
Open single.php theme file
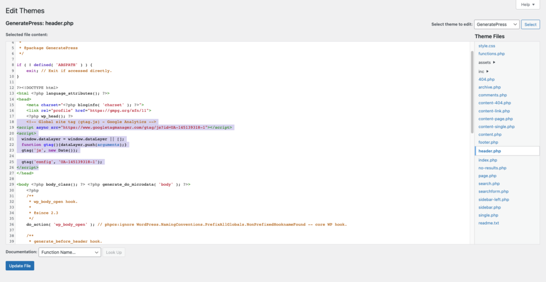tap(488, 215)
